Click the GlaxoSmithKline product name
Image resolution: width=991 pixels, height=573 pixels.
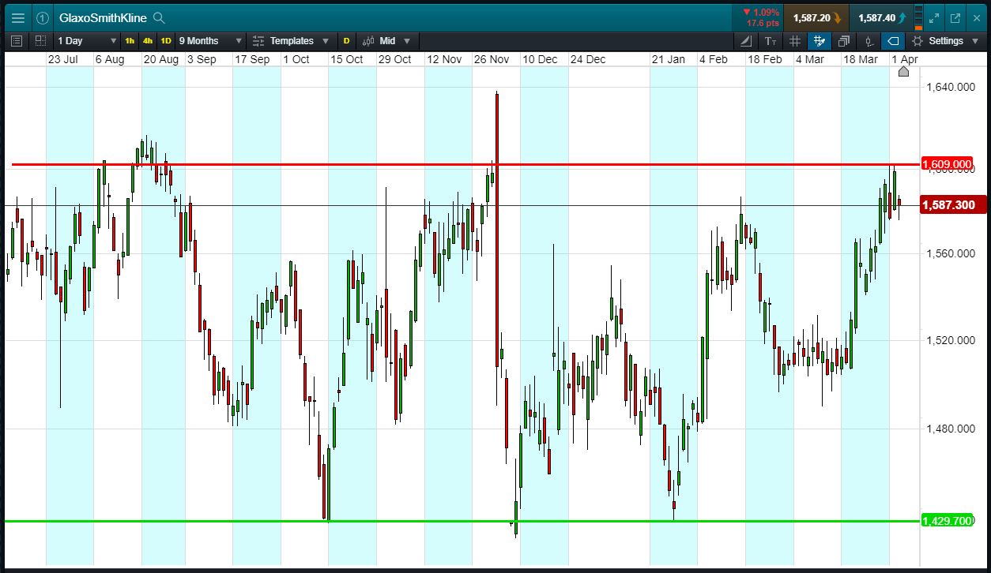pyautogui.click(x=103, y=17)
